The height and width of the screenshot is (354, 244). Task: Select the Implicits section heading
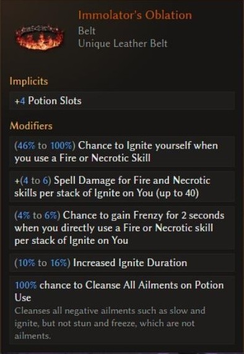(x=28, y=81)
